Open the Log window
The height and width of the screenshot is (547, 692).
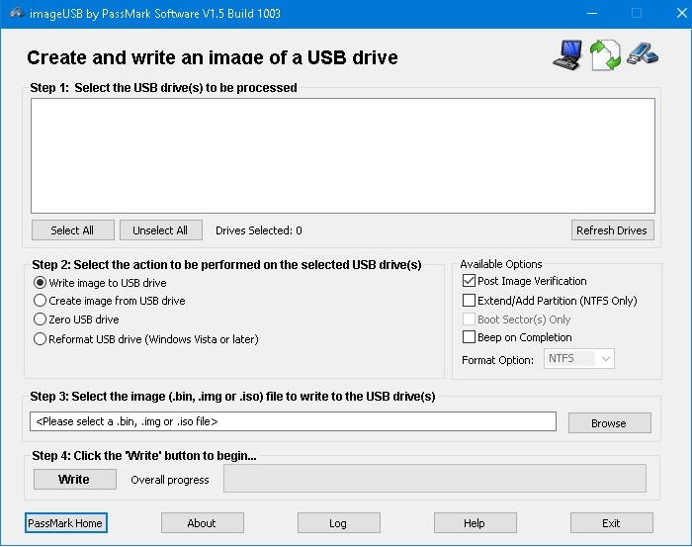click(x=338, y=522)
